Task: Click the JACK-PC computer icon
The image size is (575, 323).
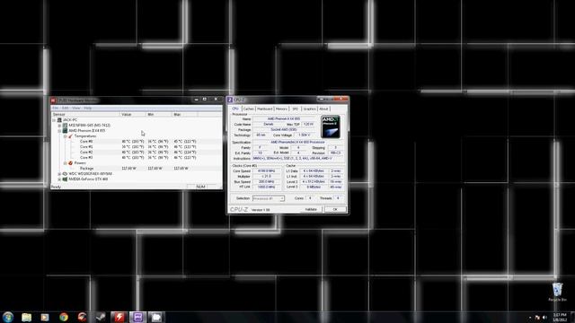Action: point(59,120)
